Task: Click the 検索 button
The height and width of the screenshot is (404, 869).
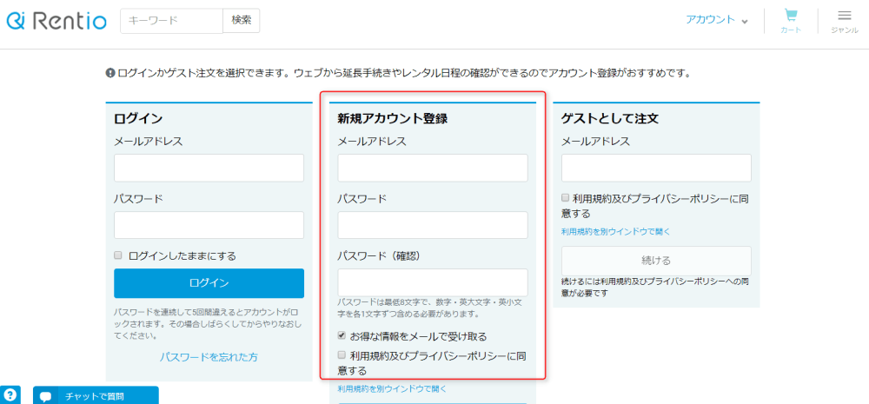Action: (241, 21)
